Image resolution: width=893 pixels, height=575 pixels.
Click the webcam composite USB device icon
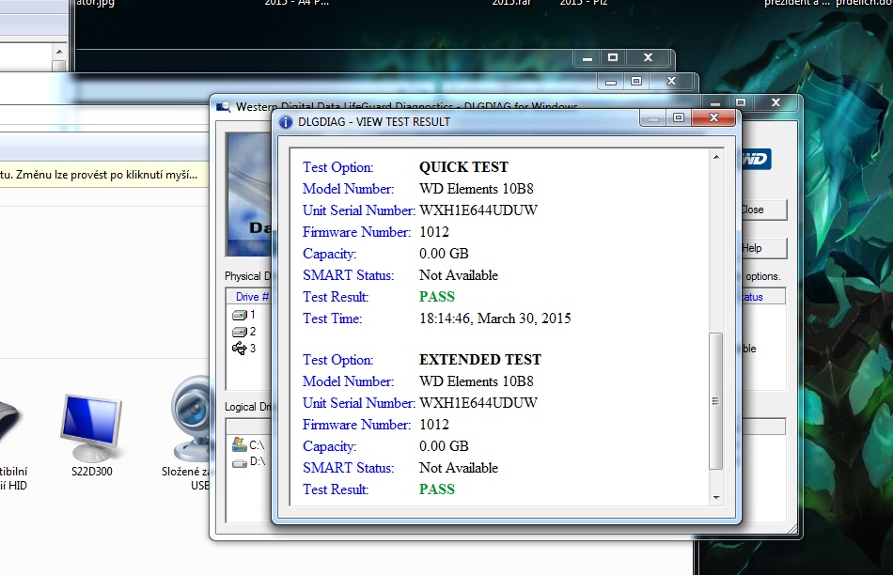(x=191, y=418)
